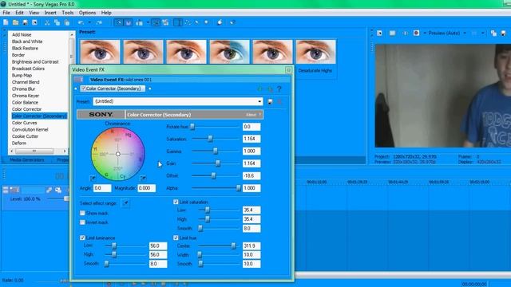Screen dimensions: 511x287
Task: Open the Overlays grid dropdown arrow in preview
Action: coord(483,33)
